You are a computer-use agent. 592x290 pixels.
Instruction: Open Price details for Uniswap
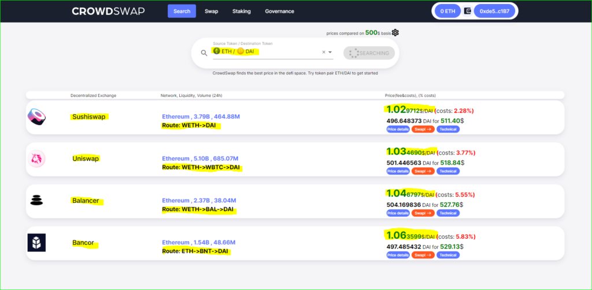click(398, 171)
